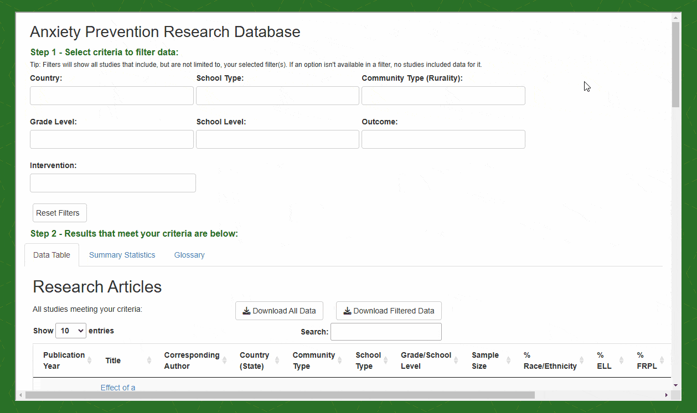Click the vertical scrollbar down arrow
The height and width of the screenshot is (413, 697).
[675, 385]
